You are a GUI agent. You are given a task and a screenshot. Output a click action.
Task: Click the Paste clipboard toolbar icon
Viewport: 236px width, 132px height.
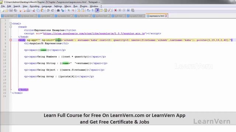pos(42,10)
